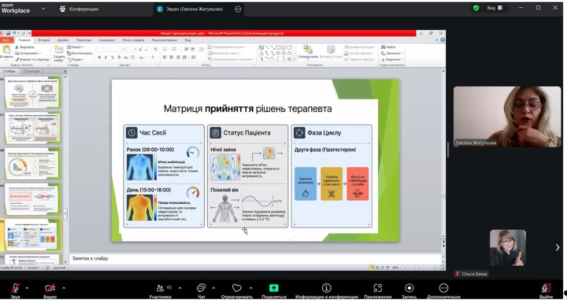Start recording with the Запись button

pos(409,288)
